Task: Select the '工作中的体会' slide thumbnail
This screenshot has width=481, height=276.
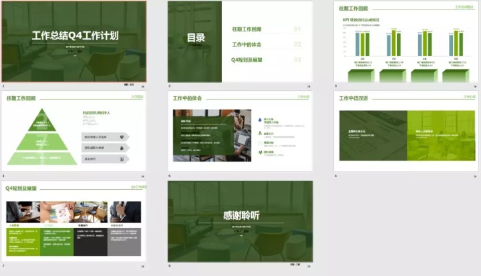Action: (x=240, y=131)
